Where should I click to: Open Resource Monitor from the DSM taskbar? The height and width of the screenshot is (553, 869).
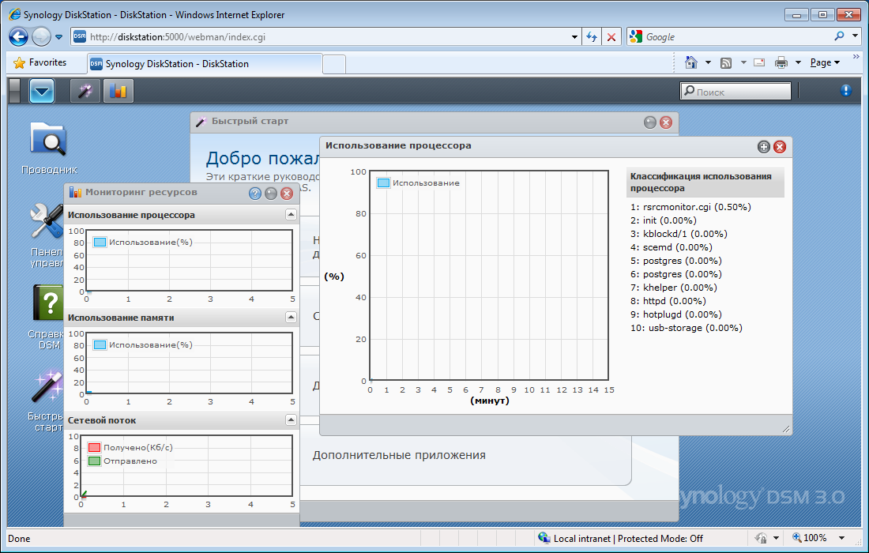[118, 91]
